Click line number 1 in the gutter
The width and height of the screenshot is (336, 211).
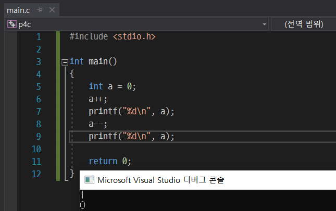click(39, 37)
